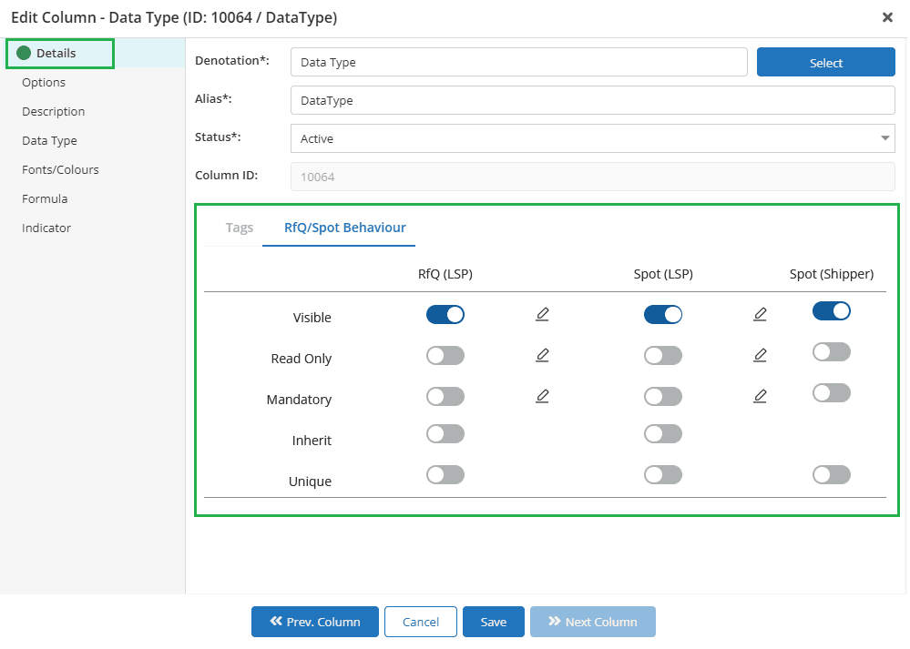Click the Visible row label
Image resolution: width=910 pixels, height=649 pixels.
point(312,318)
